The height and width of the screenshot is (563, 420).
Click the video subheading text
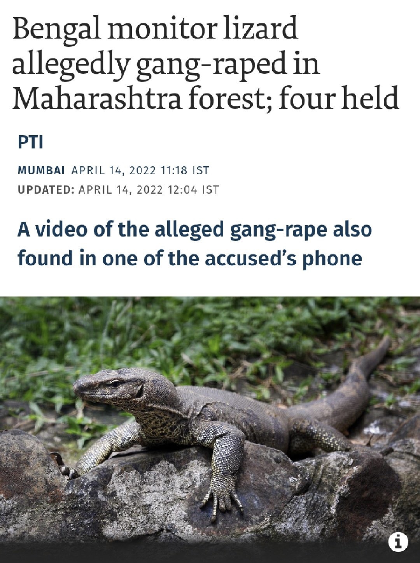pos(194,243)
